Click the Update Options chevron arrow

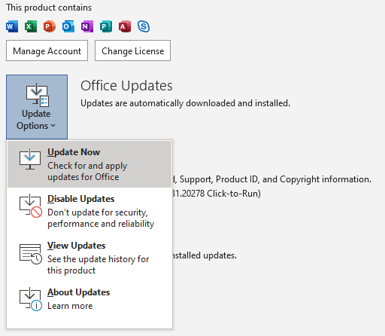[53, 125]
